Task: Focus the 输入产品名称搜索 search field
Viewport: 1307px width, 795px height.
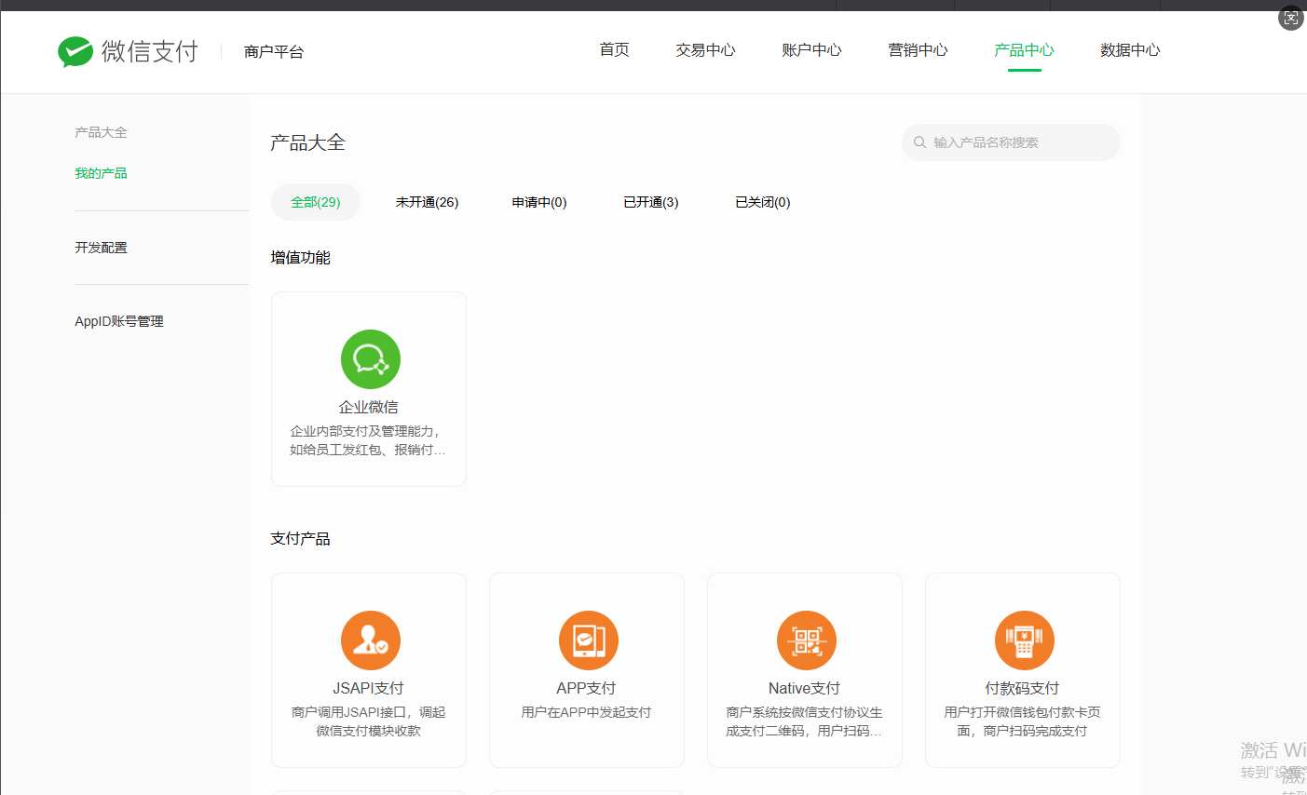Action: [x=1011, y=142]
